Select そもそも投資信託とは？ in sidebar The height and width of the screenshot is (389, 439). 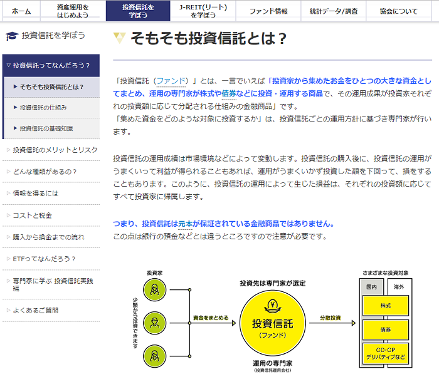[x=52, y=87]
